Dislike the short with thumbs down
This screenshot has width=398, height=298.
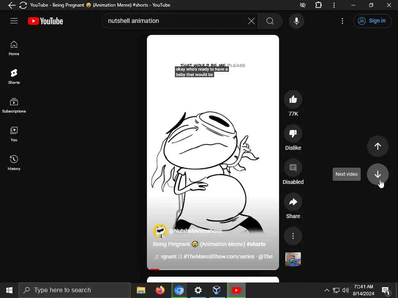[x=293, y=133]
